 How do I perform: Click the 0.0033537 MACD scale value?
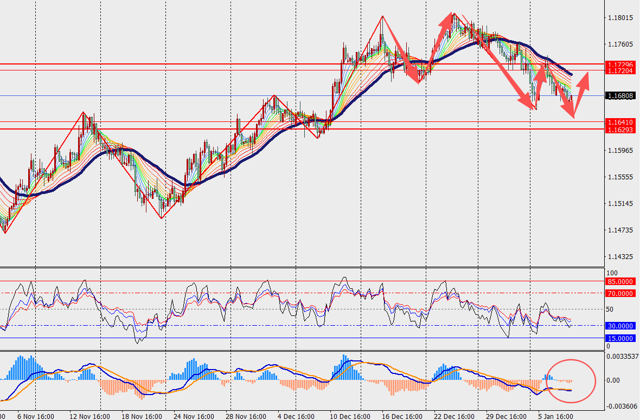(x=623, y=357)
